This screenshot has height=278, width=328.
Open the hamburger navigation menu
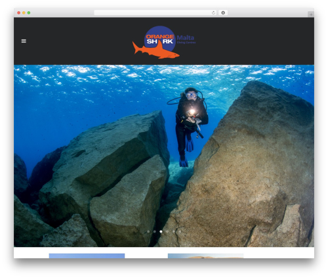(x=24, y=41)
